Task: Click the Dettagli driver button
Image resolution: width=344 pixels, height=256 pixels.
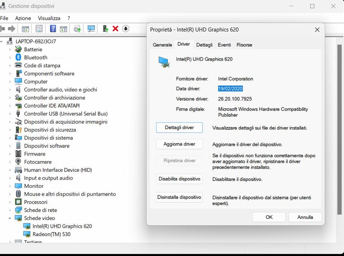Action: click(x=179, y=128)
